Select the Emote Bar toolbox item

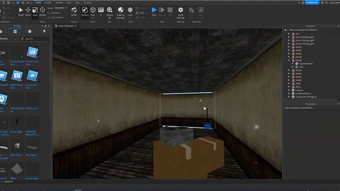32,80
